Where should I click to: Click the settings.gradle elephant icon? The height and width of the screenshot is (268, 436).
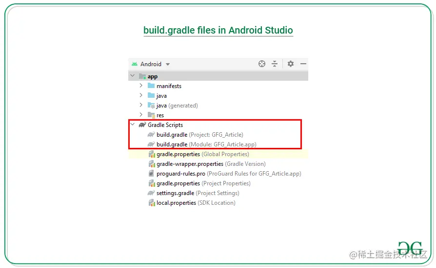coord(151,193)
